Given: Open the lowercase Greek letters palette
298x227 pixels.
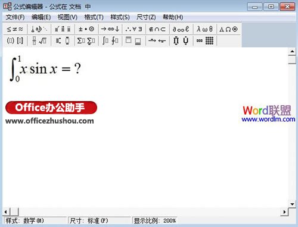Looking at the screenshot, I should 205,29.
